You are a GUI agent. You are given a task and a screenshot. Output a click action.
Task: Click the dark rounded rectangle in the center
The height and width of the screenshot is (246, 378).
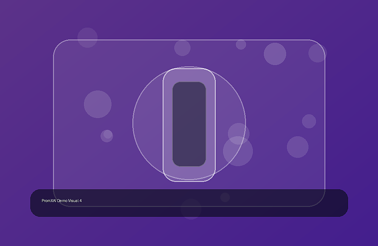point(189,124)
